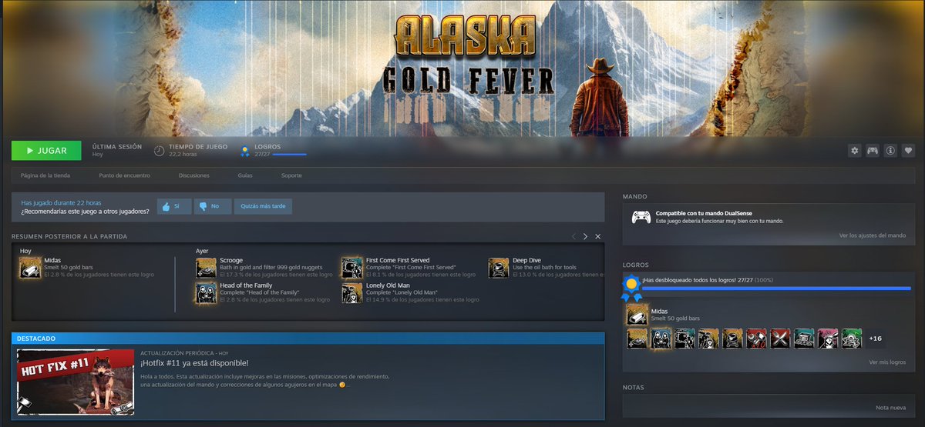Open the controller layout icon
This screenshot has height=427, width=925.
click(873, 151)
